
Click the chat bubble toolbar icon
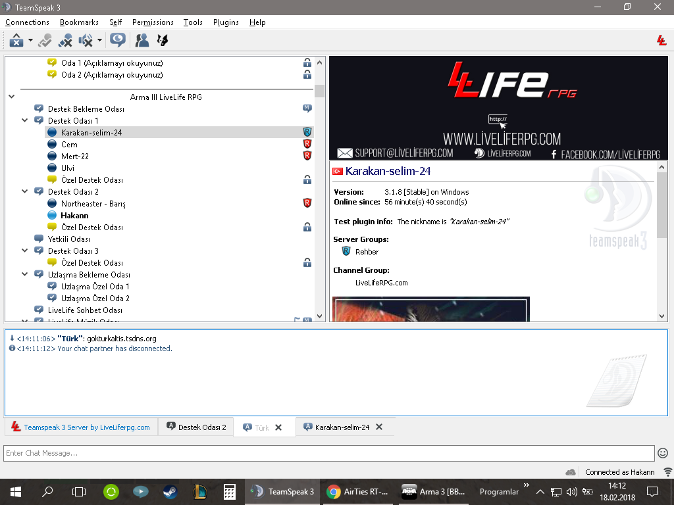117,40
